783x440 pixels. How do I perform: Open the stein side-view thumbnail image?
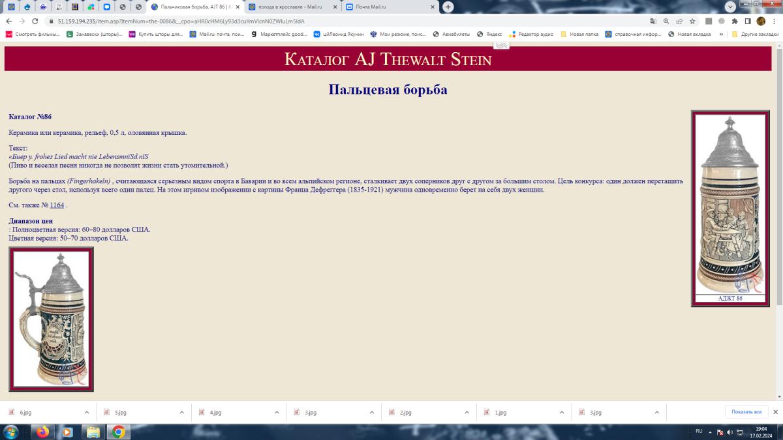(51, 319)
